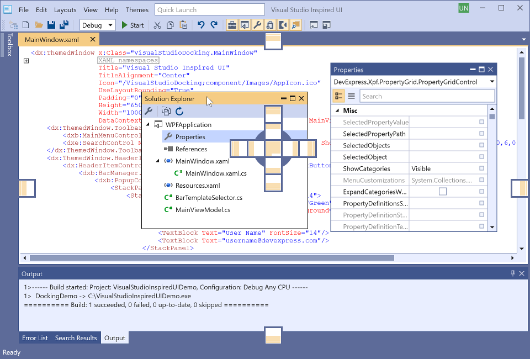Select BarTemplateSelector.cs file

[x=209, y=198]
